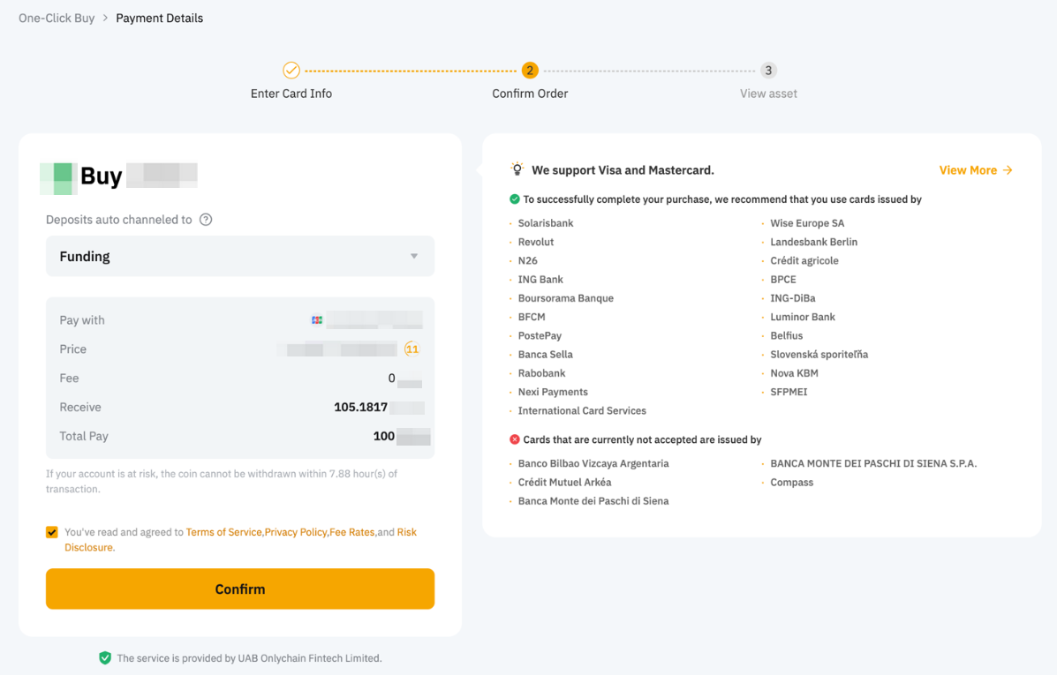Open the Terms of Service link
1057x675 pixels.
(x=223, y=532)
